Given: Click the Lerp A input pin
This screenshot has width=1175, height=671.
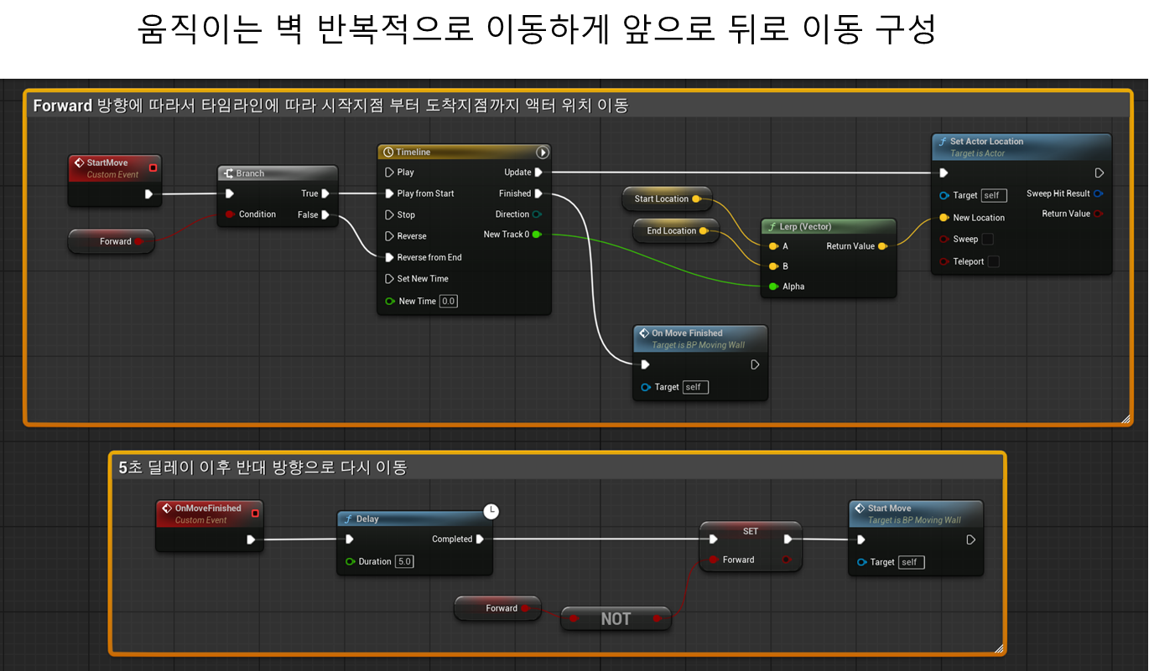Looking at the screenshot, I should [x=773, y=246].
